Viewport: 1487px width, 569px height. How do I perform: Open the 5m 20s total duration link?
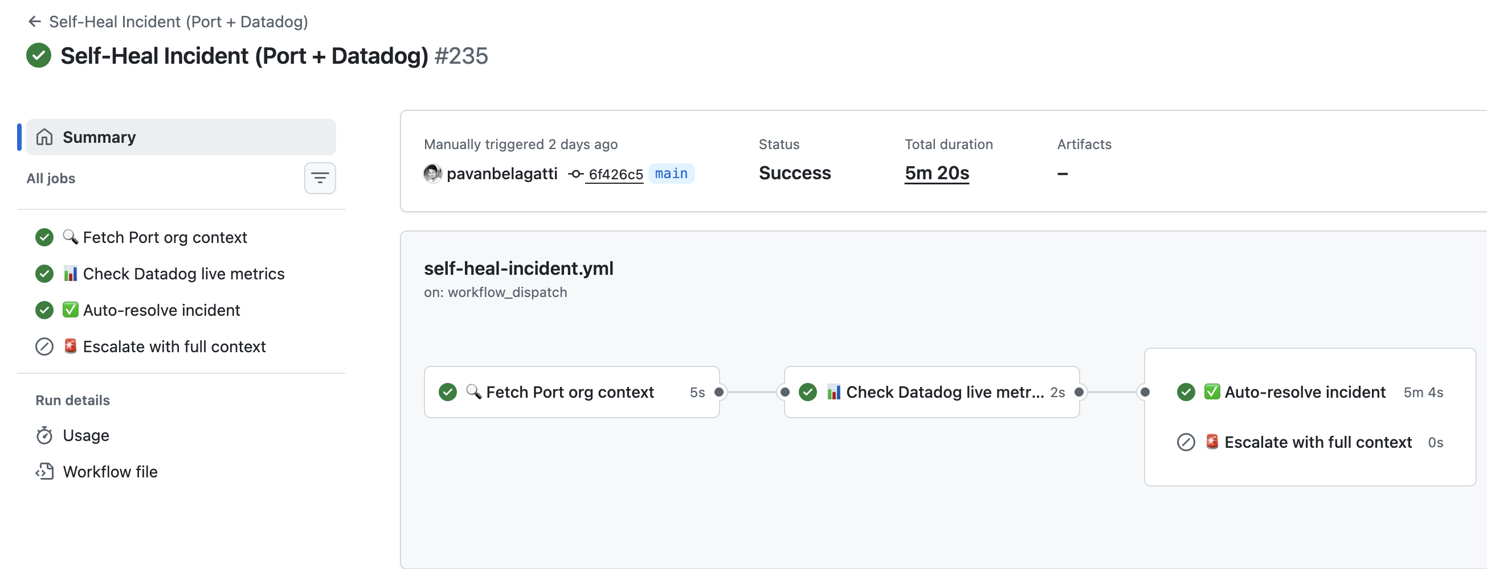click(936, 173)
